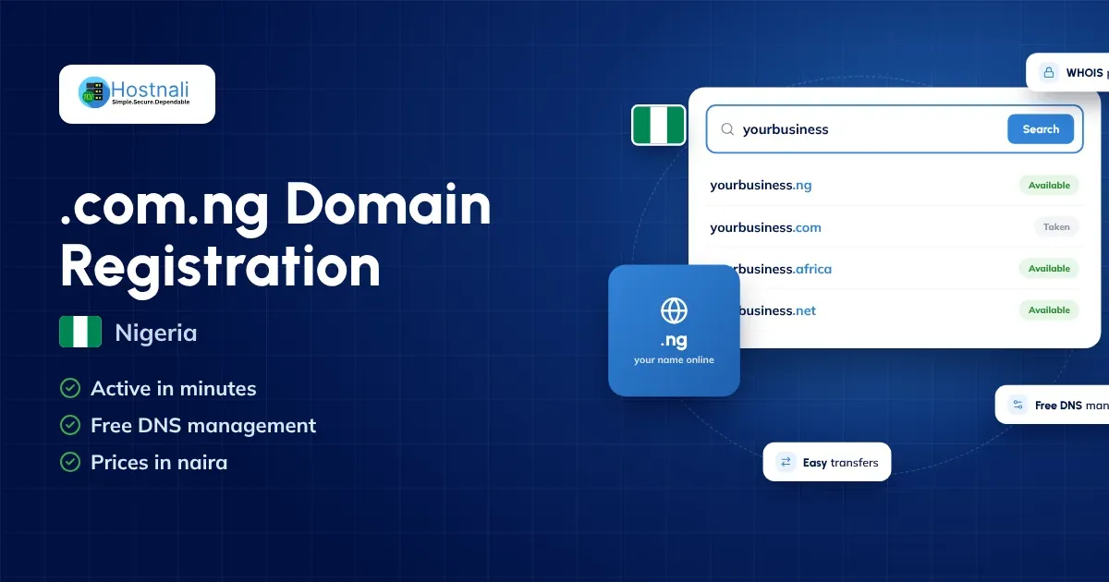Click the sliders icon in Free DNS badge

[1018, 405]
